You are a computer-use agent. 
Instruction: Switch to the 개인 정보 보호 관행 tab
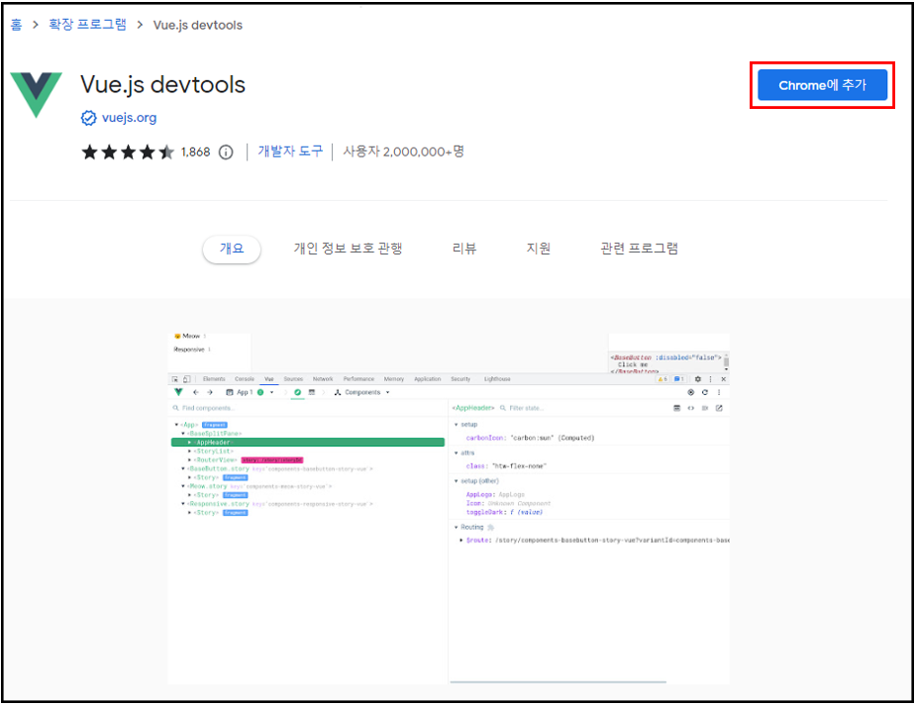pyautogui.click(x=349, y=249)
